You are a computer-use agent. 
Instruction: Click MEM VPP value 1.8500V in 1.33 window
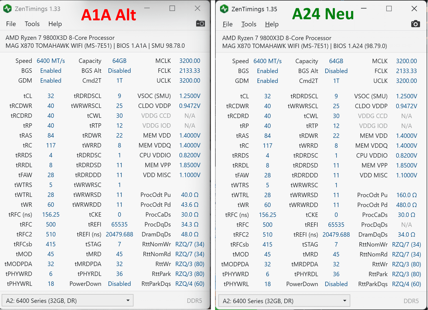coord(190,165)
